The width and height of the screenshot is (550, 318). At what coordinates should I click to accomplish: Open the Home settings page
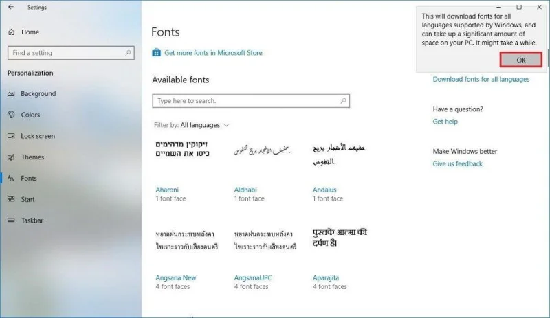coord(30,32)
